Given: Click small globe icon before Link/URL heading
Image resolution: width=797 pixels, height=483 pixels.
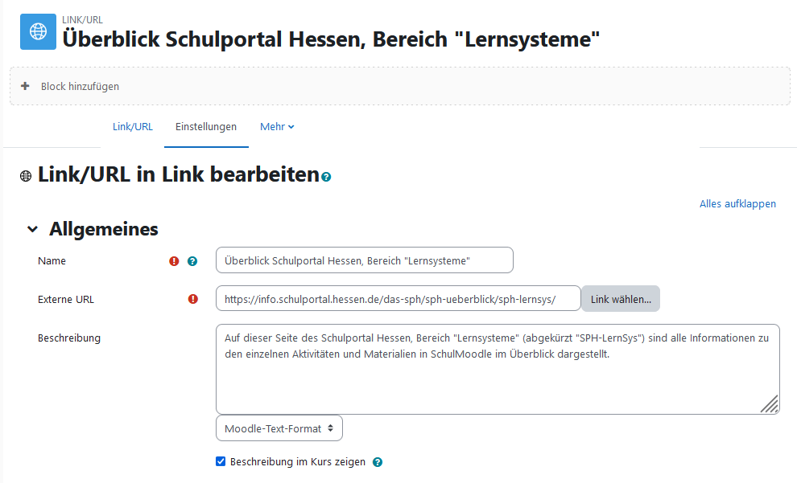Looking at the screenshot, I should pyautogui.click(x=26, y=176).
